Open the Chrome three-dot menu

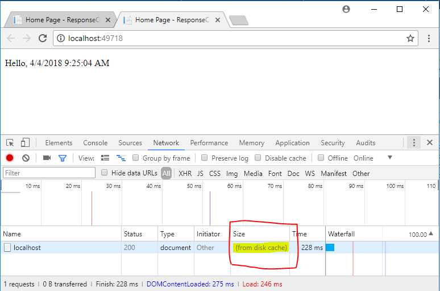(429, 38)
